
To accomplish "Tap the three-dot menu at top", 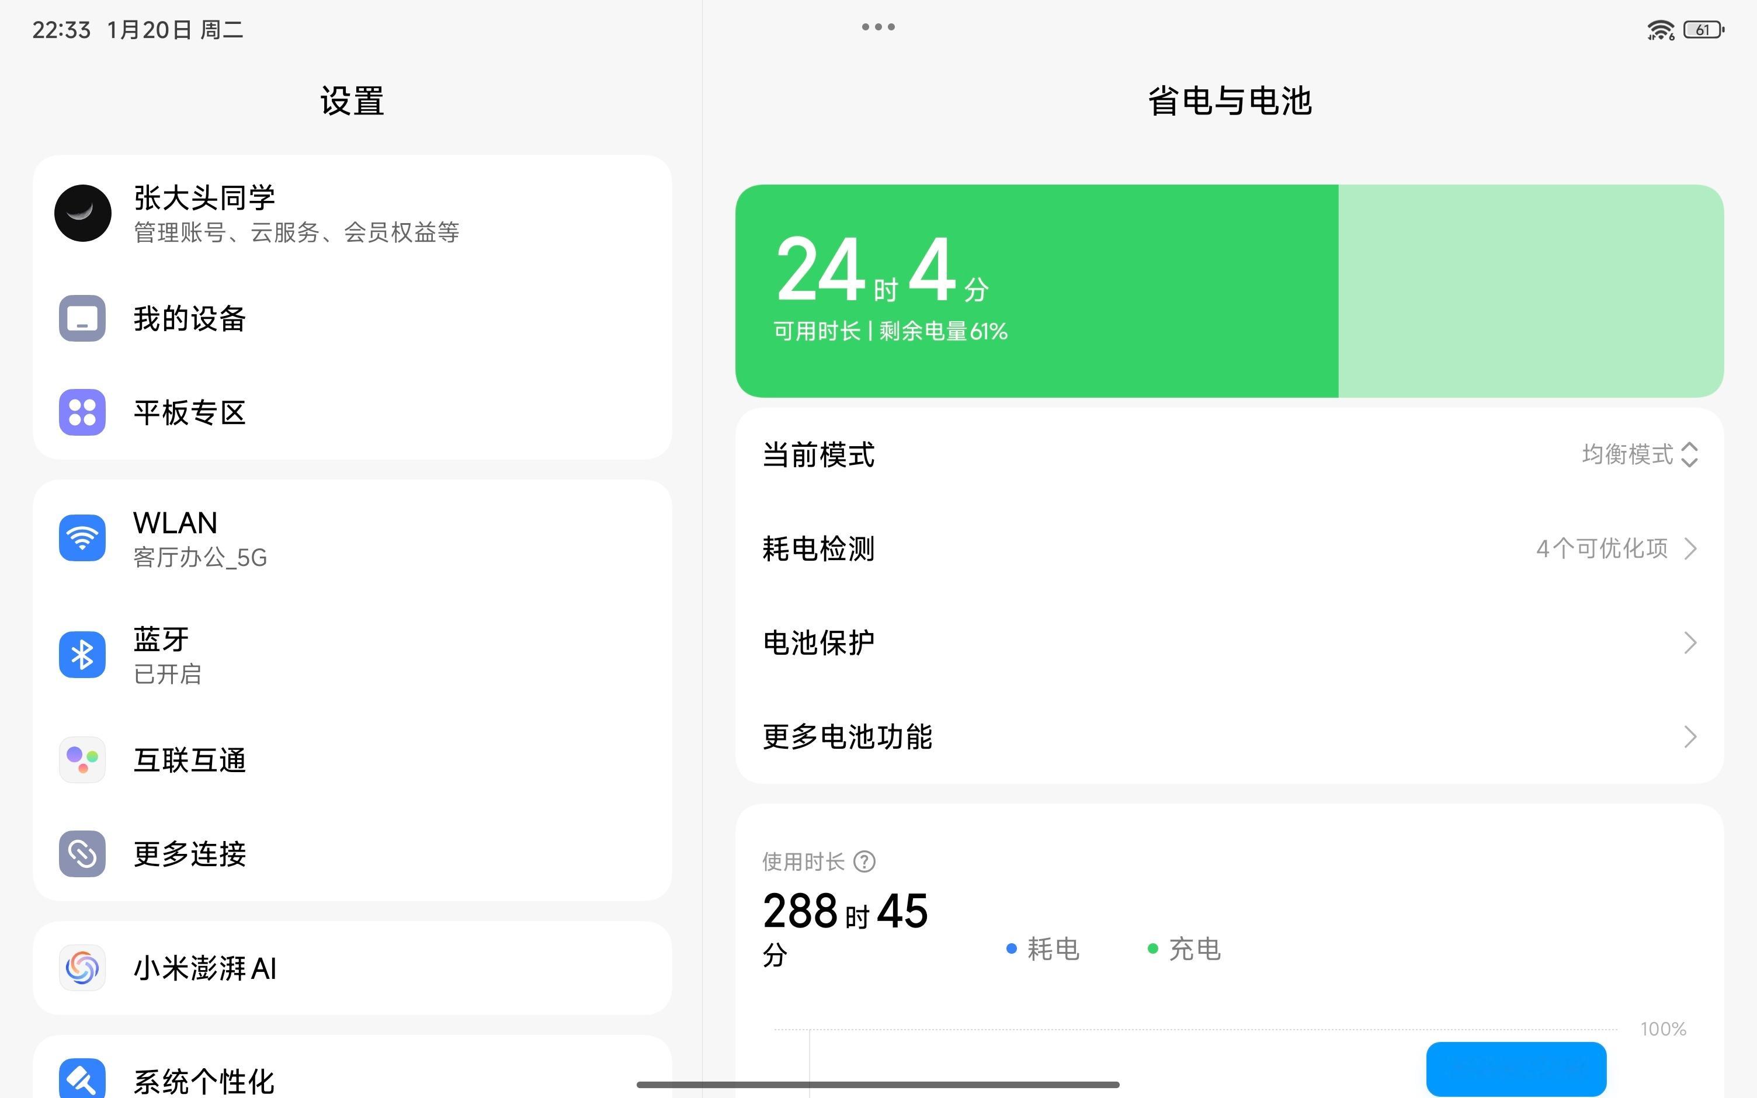I will (x=878, y=27).
